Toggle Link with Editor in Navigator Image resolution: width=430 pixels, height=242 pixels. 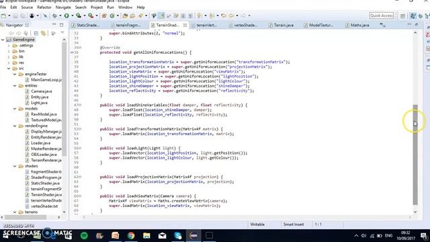[x=43, y=33]
